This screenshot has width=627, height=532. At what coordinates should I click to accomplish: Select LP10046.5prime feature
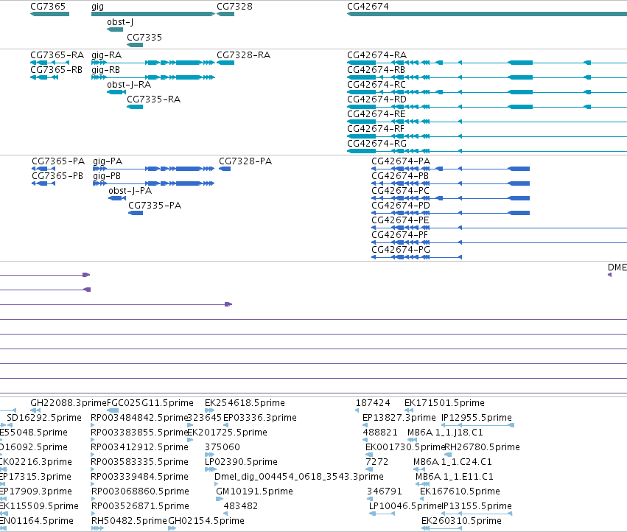point(382,514)
